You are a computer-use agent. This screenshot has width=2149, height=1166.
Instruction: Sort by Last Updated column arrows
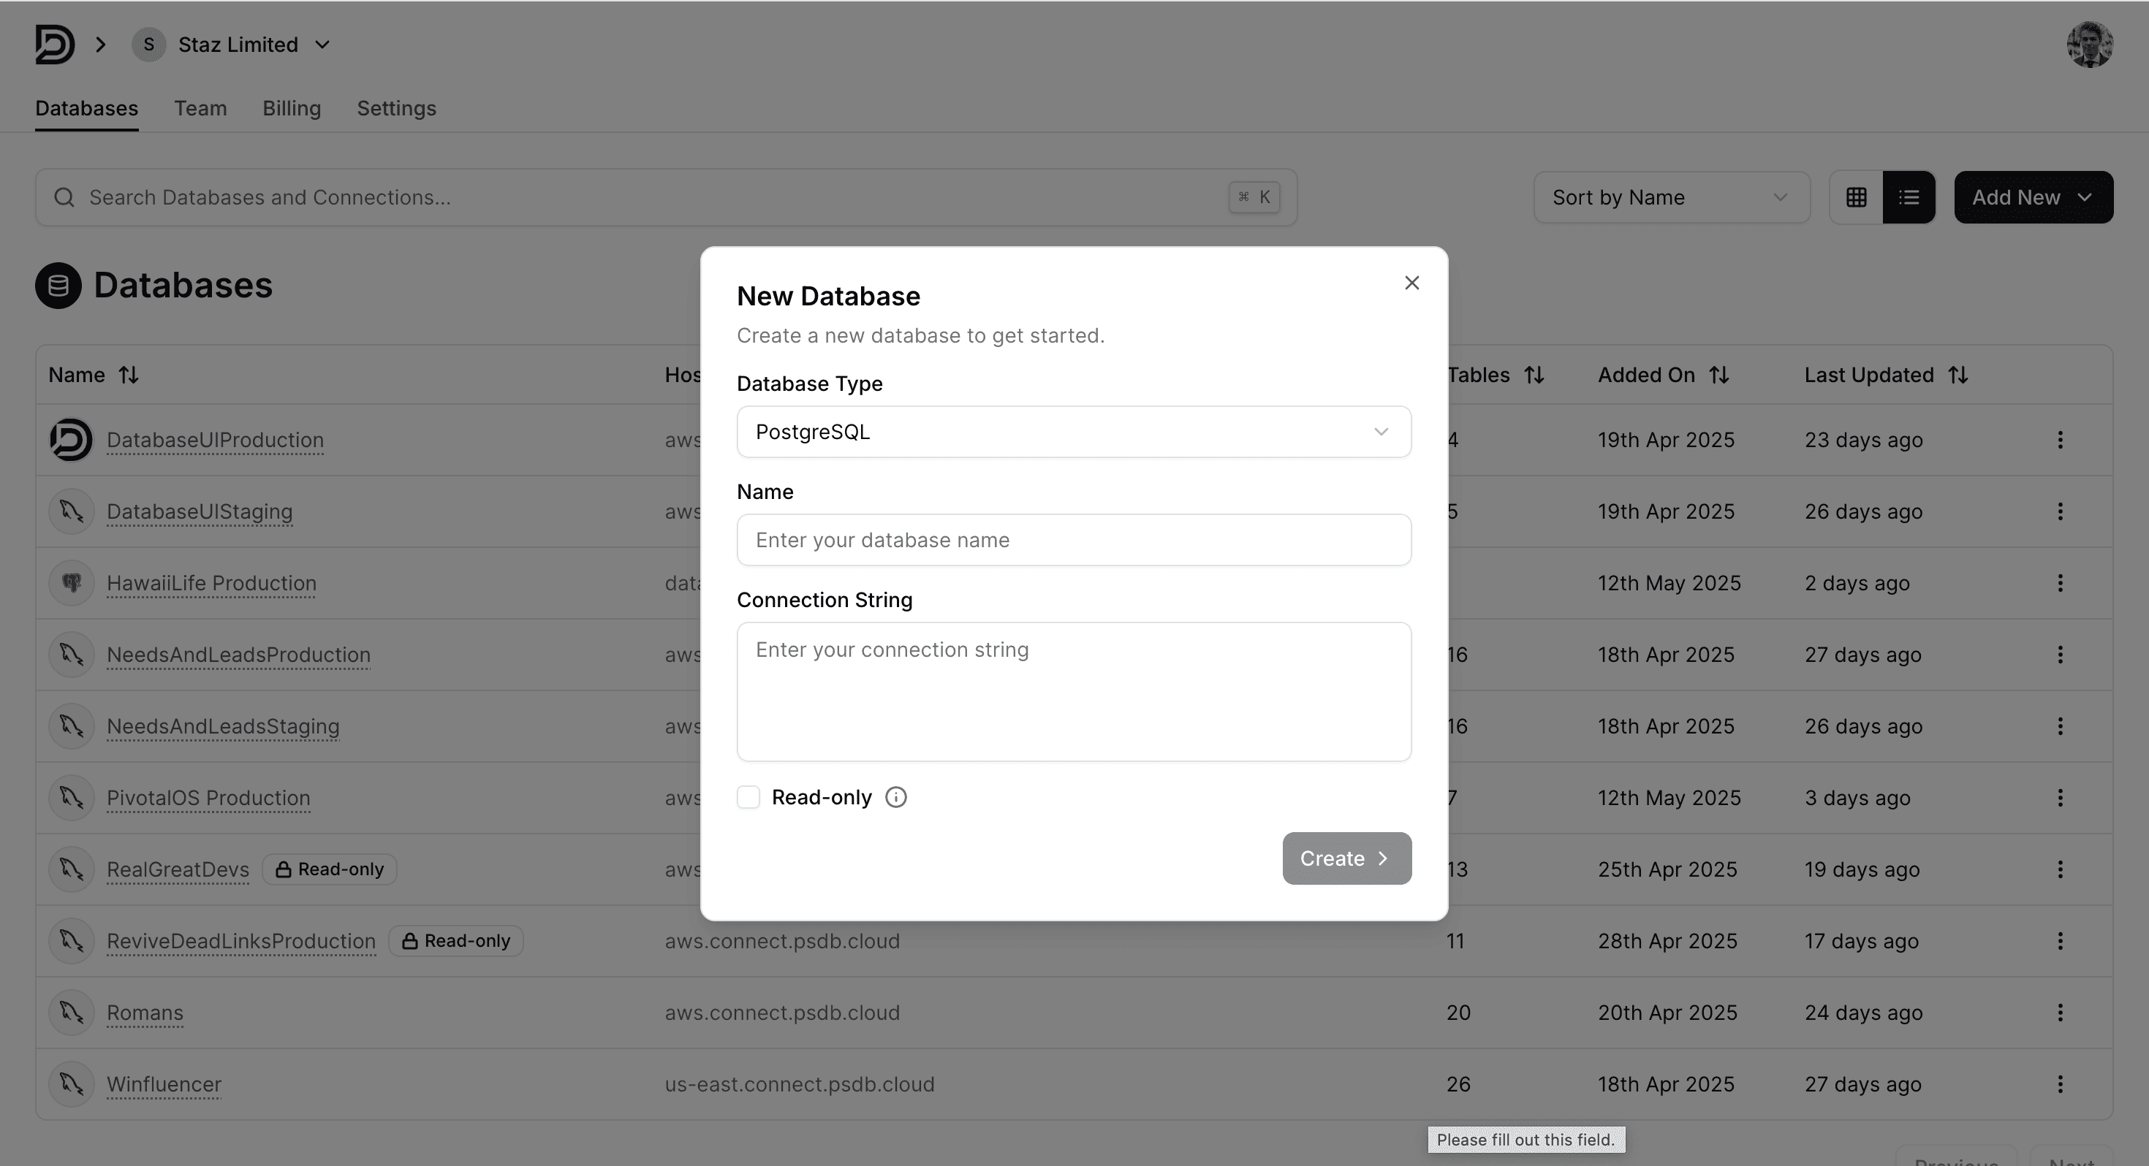(1958, 376)
